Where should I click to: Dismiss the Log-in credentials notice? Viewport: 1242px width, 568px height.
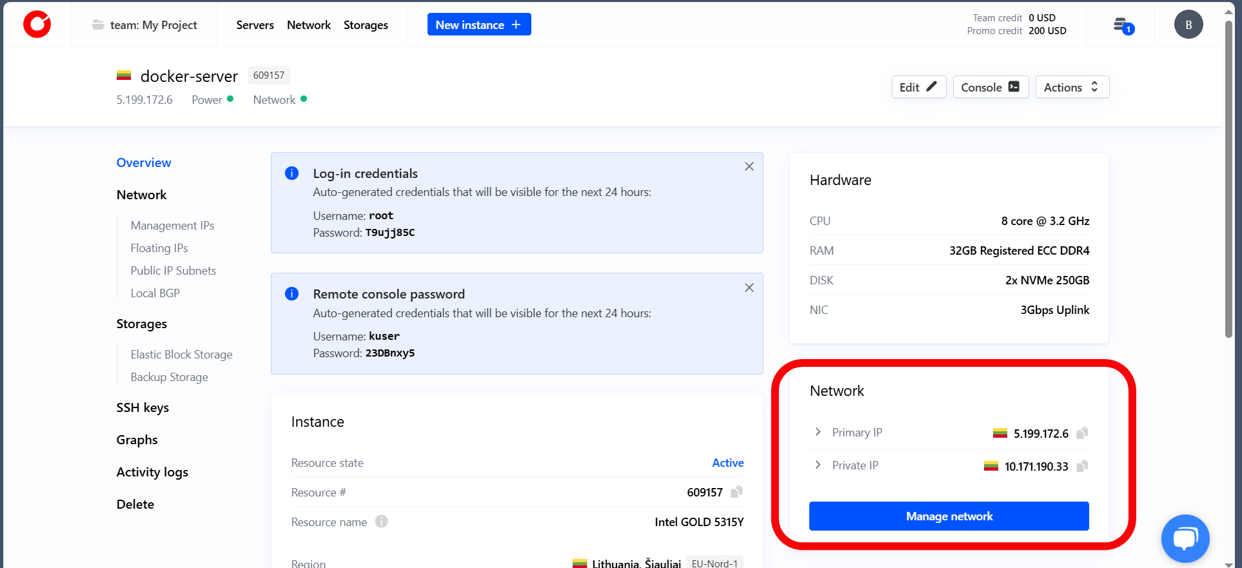point(749,166)
